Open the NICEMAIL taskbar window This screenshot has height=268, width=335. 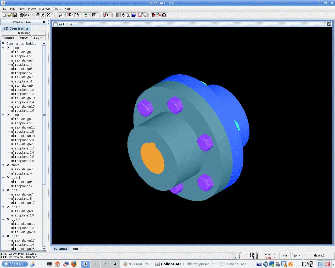pos(138,264)
